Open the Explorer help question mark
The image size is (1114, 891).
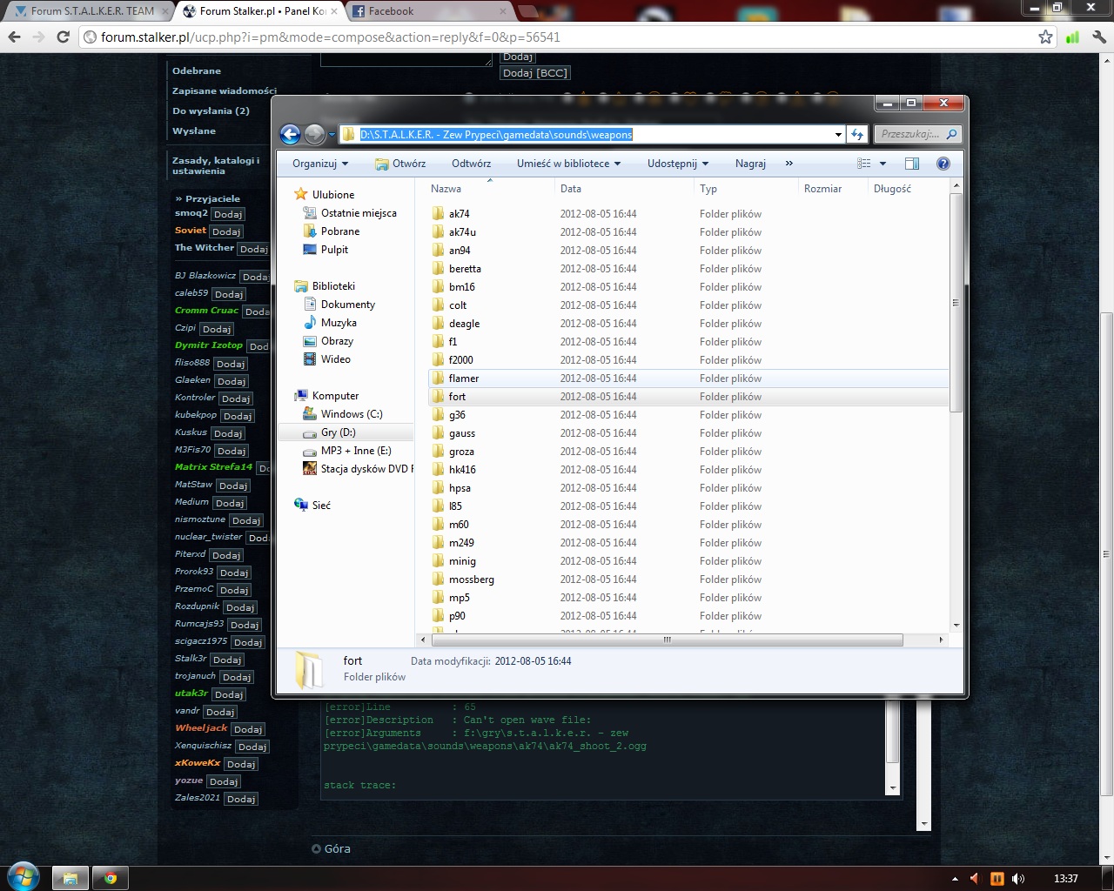(943, 164)
